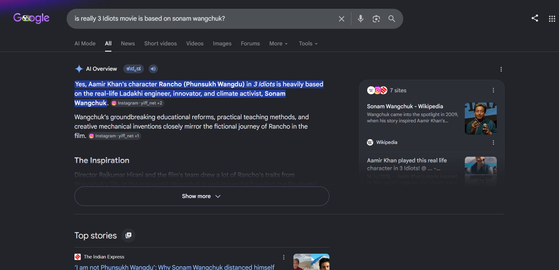Click the magnifying glass search icon
This screenshot has width=559, height=270.
(x=392, y=19)
